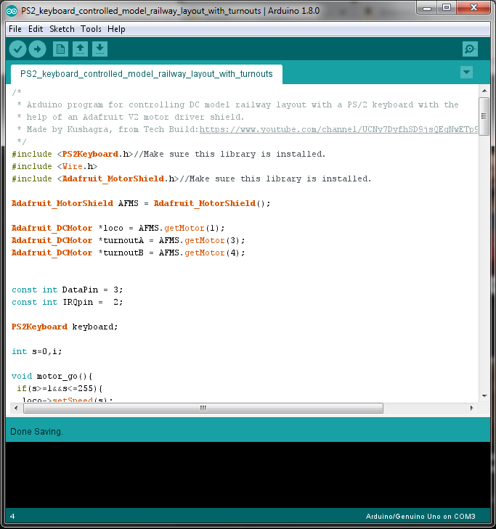
Task: Follow the YouTube channel link in comment
Action: 338,130
